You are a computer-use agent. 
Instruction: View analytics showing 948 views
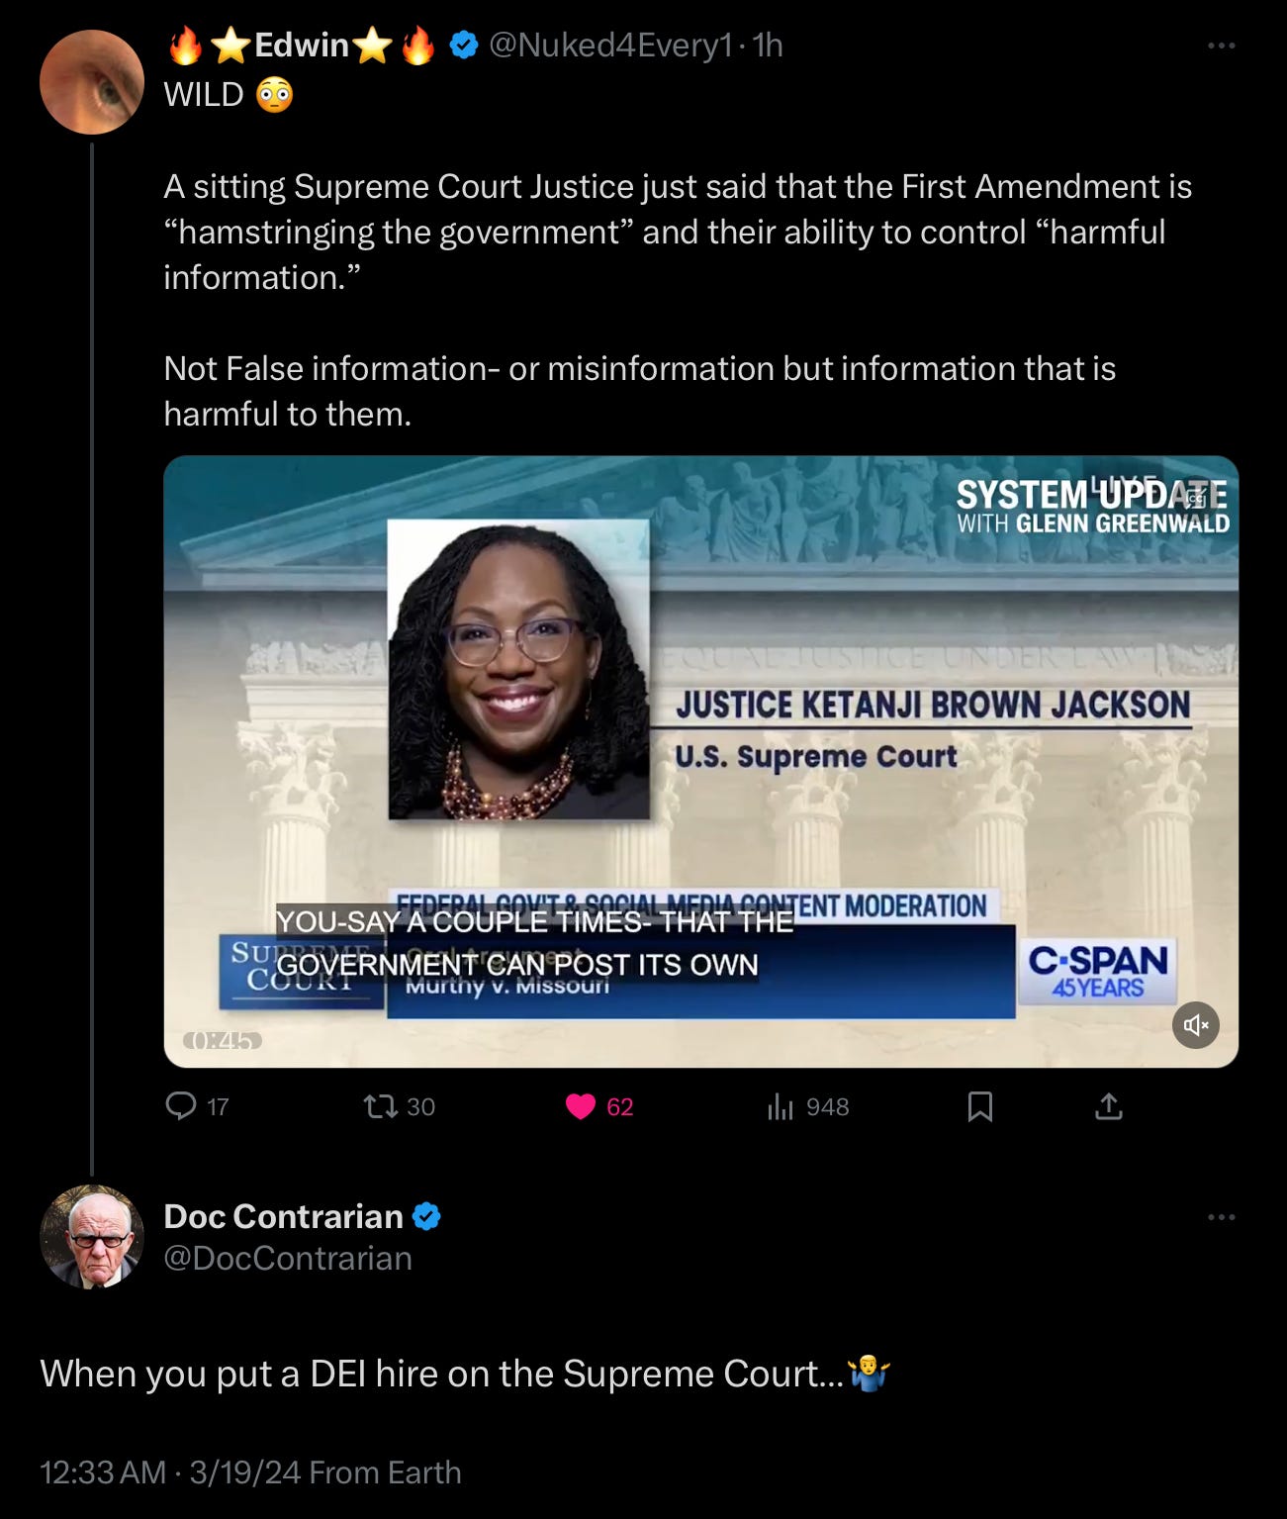[808, 1106]
